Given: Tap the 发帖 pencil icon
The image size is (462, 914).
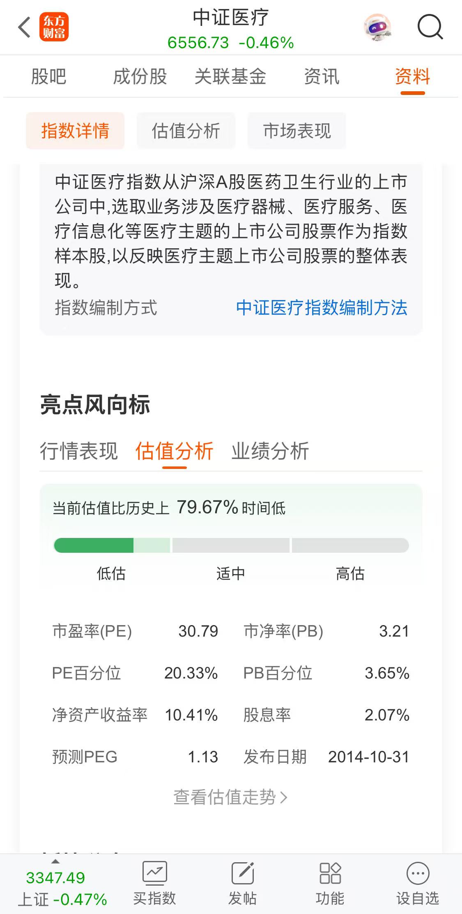Looking at the screenshot, I should click(242, 872).
